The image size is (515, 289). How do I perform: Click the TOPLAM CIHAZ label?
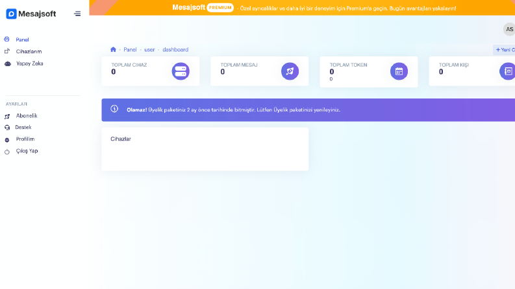click(129, 65)
